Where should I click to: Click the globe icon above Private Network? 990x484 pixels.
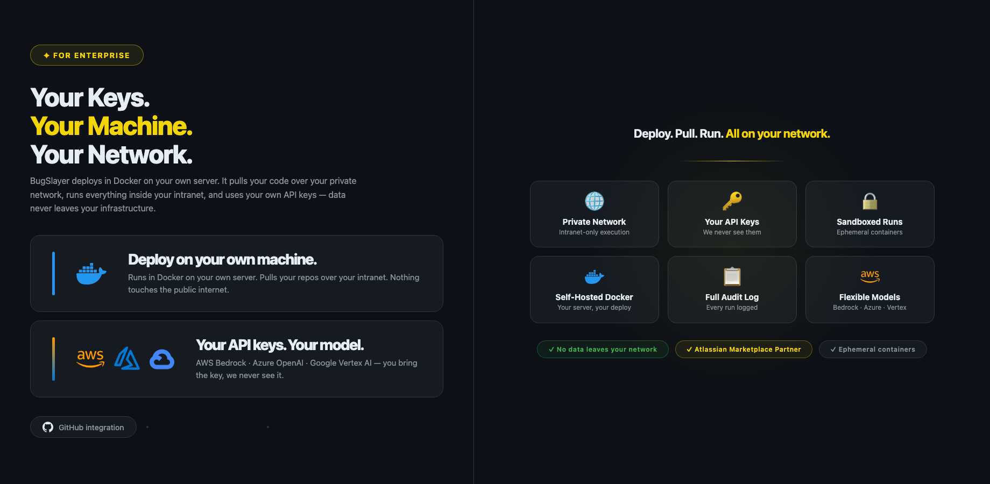(594, 201)
